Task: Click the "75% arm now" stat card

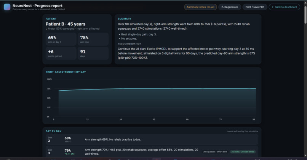Action: 93,39
